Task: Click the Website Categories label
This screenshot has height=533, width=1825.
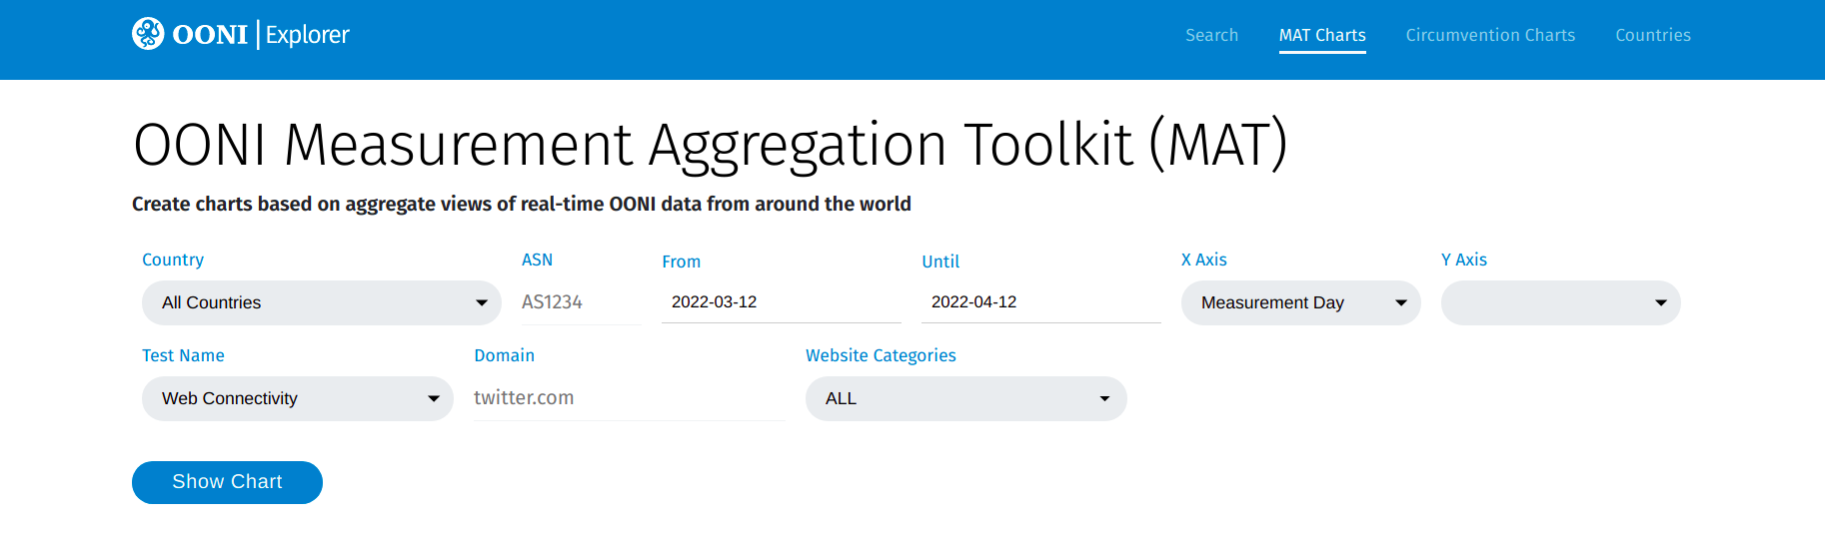Action: coord(881,355)
